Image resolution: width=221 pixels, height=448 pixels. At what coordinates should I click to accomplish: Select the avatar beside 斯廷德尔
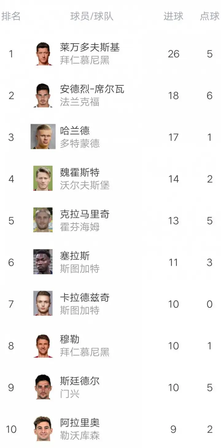click(x=43, y=387)
